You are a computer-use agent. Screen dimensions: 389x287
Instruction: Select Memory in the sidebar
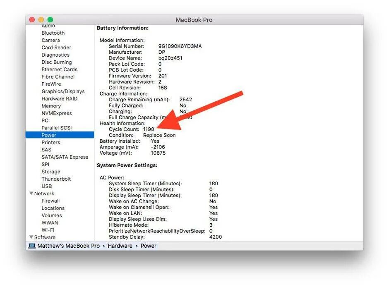click(x=51, y=106)
